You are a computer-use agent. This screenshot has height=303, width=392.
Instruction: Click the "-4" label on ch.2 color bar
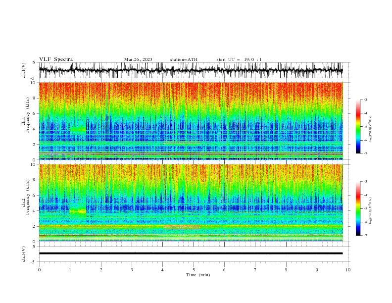(365, 195)
